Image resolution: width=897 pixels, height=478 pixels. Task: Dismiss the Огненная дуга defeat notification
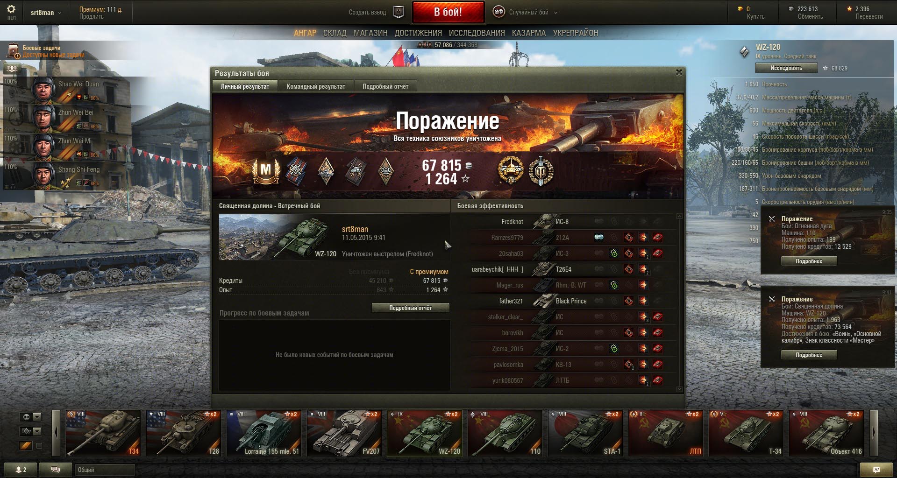click(x=772, y=218)
